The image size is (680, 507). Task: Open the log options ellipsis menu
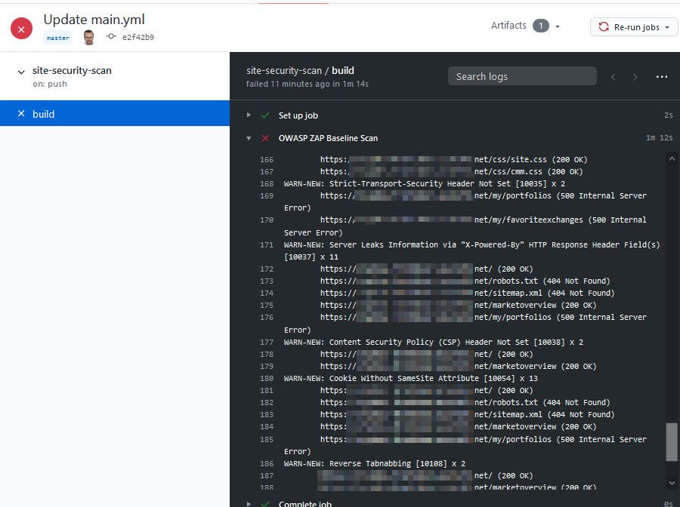click(x=662, y=77)
